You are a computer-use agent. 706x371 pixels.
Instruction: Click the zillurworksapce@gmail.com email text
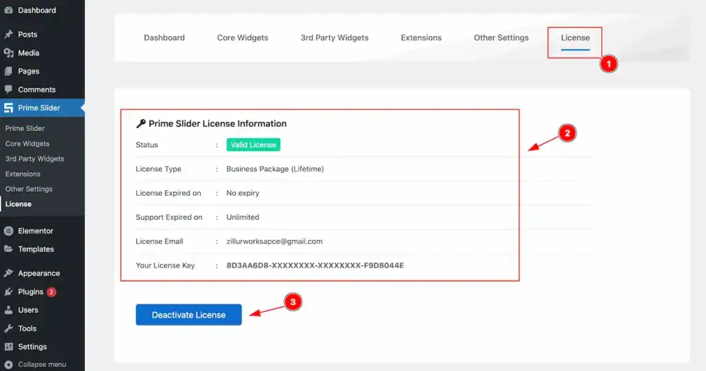coord(274,241)
